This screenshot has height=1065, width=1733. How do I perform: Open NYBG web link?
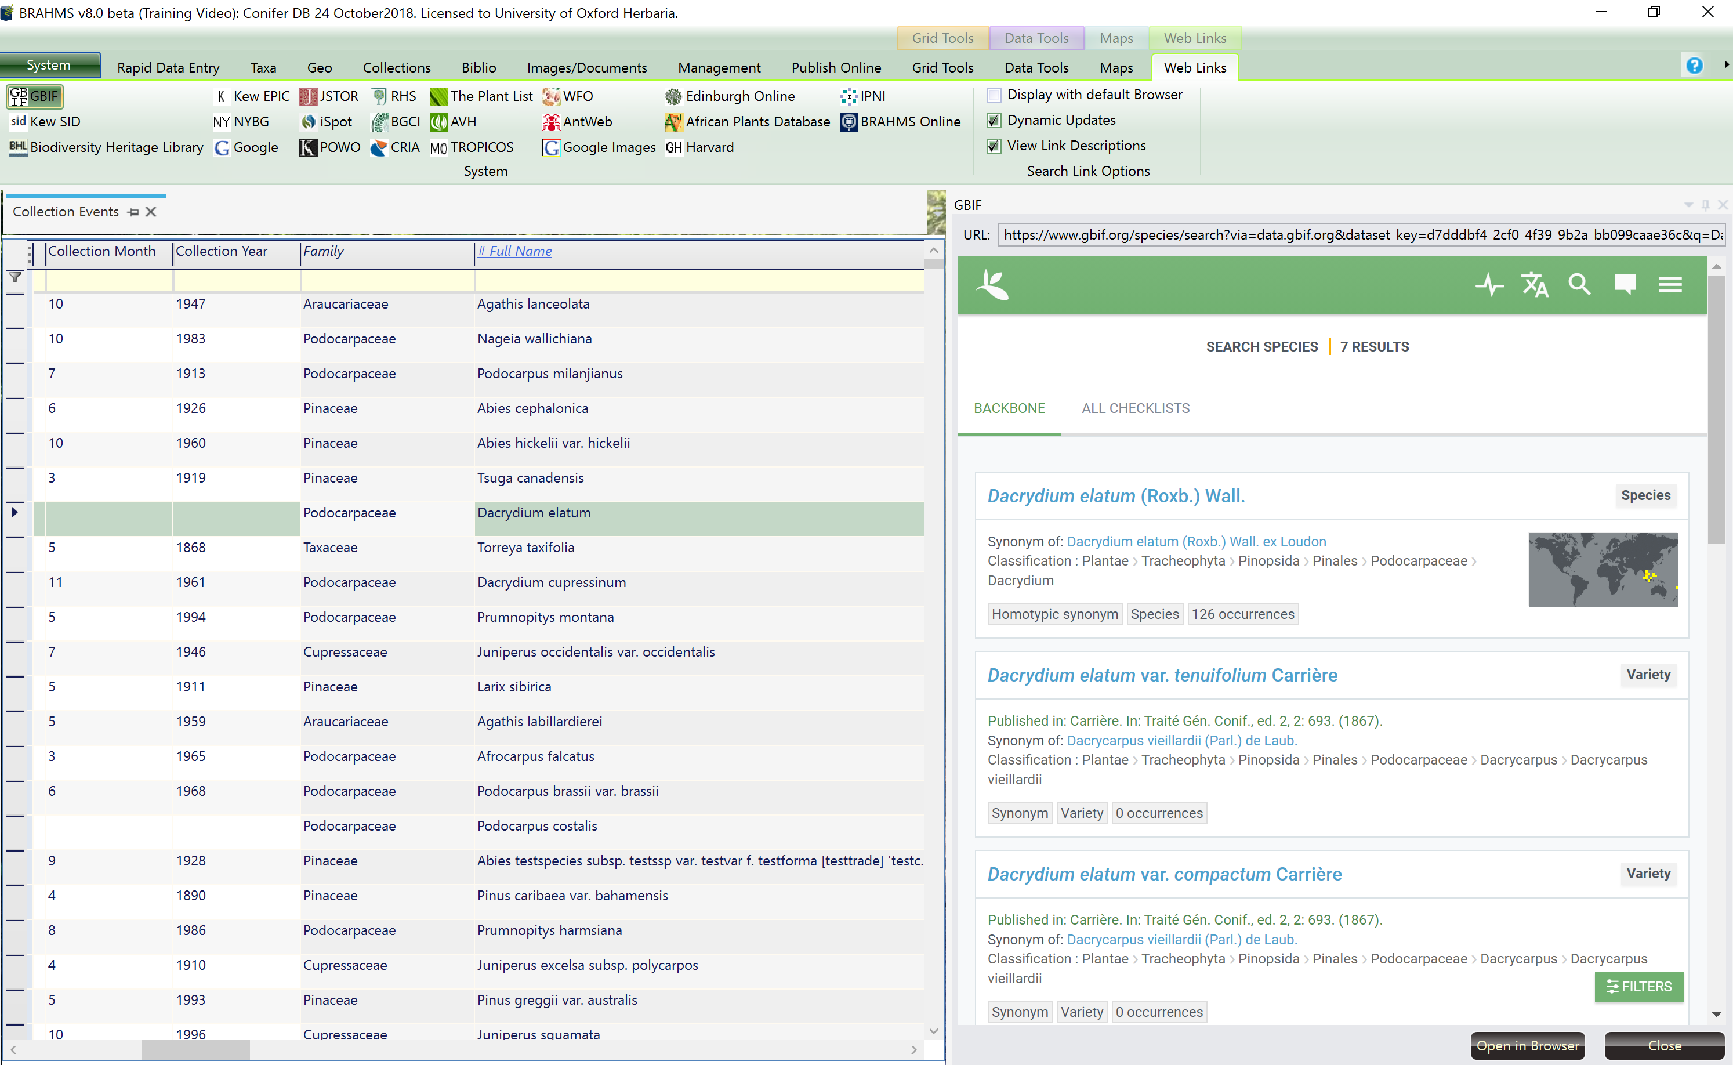pyautogui.click(x=241, y=122)
